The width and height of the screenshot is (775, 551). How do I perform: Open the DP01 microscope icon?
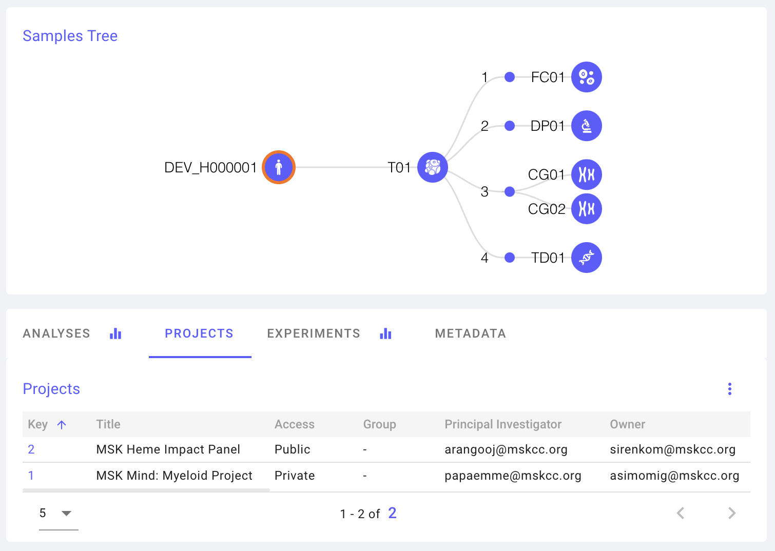click(586, 126)
